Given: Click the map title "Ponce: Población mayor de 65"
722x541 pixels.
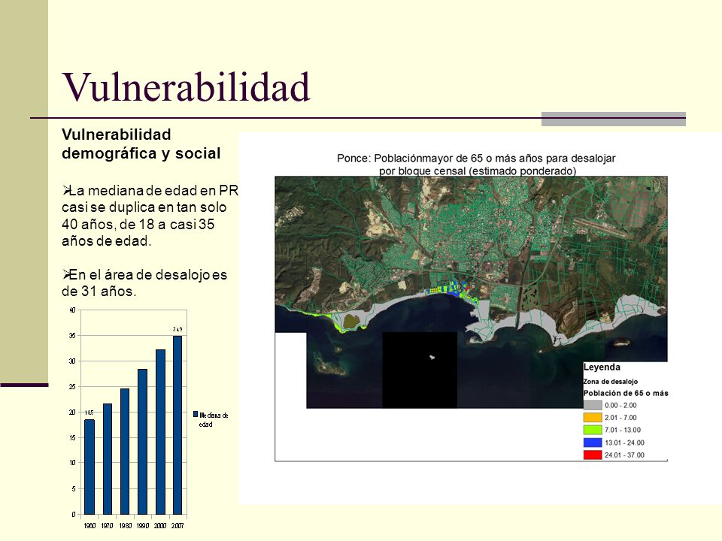Looking at the screenshot, I should coord(477,165).
